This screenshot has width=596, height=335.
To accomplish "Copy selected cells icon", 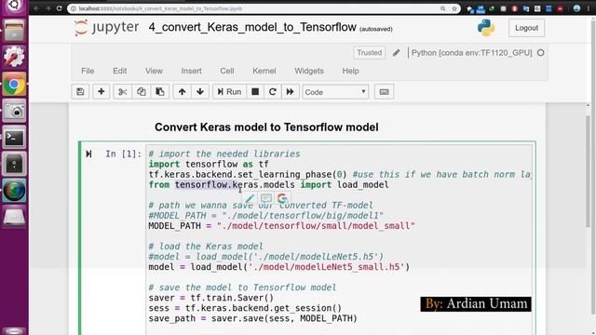I will click(141, 92).
